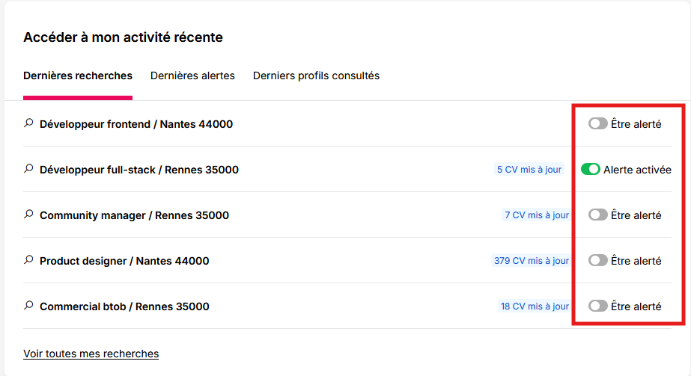Screen dimensions: 691x376
Task: Enable alert for Développeur frontend Nantes
Action: click(597, 123)
